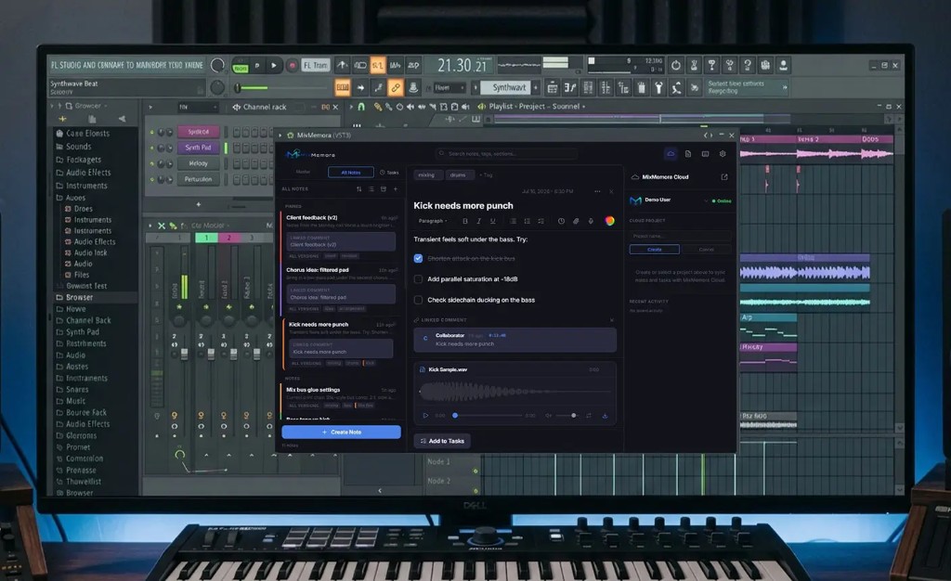The width and height of the screenshot is (951, 581).
Task: Apply underline formatting in note editor
Action: [x=492, y=221]
